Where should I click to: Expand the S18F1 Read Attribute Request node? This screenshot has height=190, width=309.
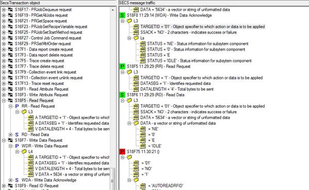[x=4, y=89]
